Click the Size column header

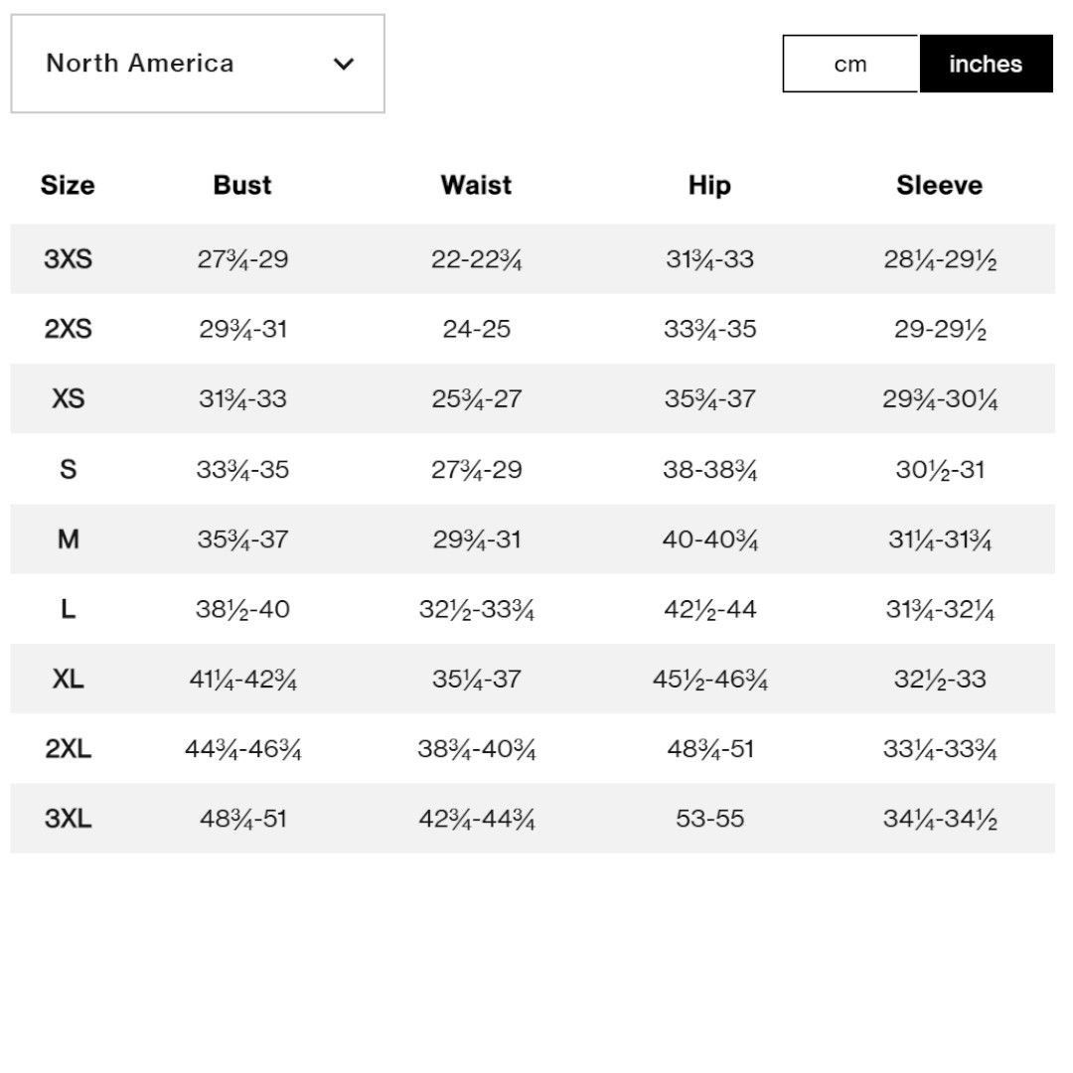coord(68,185)
